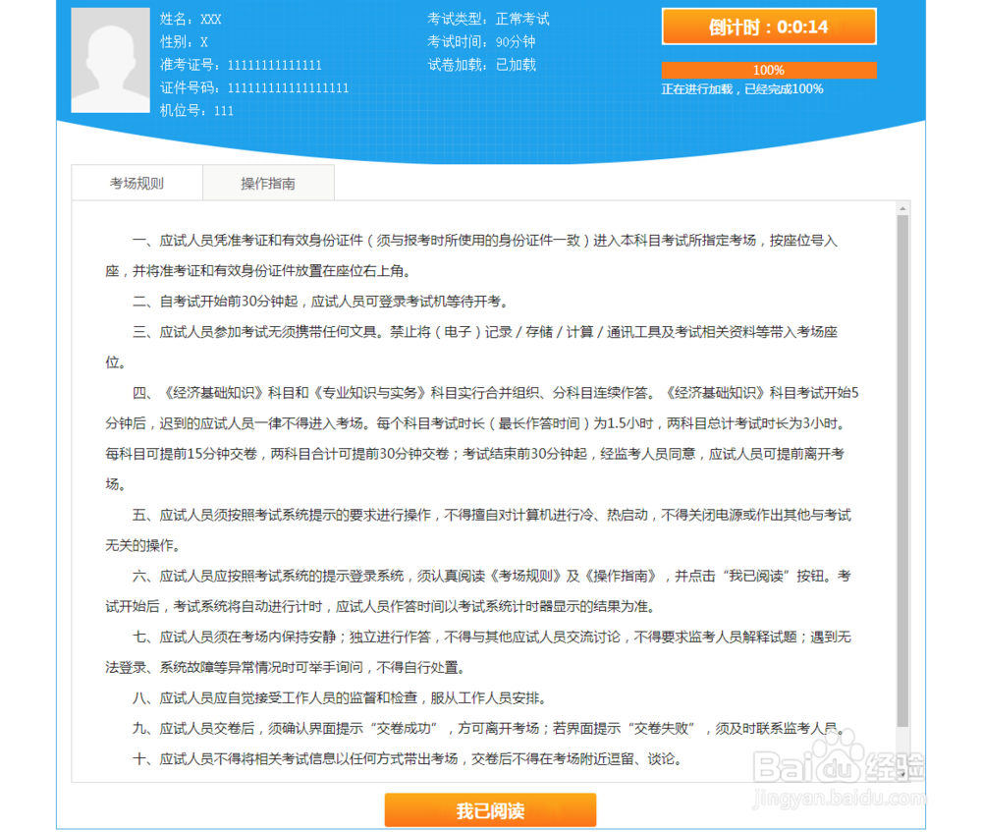Viewport: 982px width, 832px height.
Task: Click the 倒计时 countdown timer button
Action: point(769,27)
